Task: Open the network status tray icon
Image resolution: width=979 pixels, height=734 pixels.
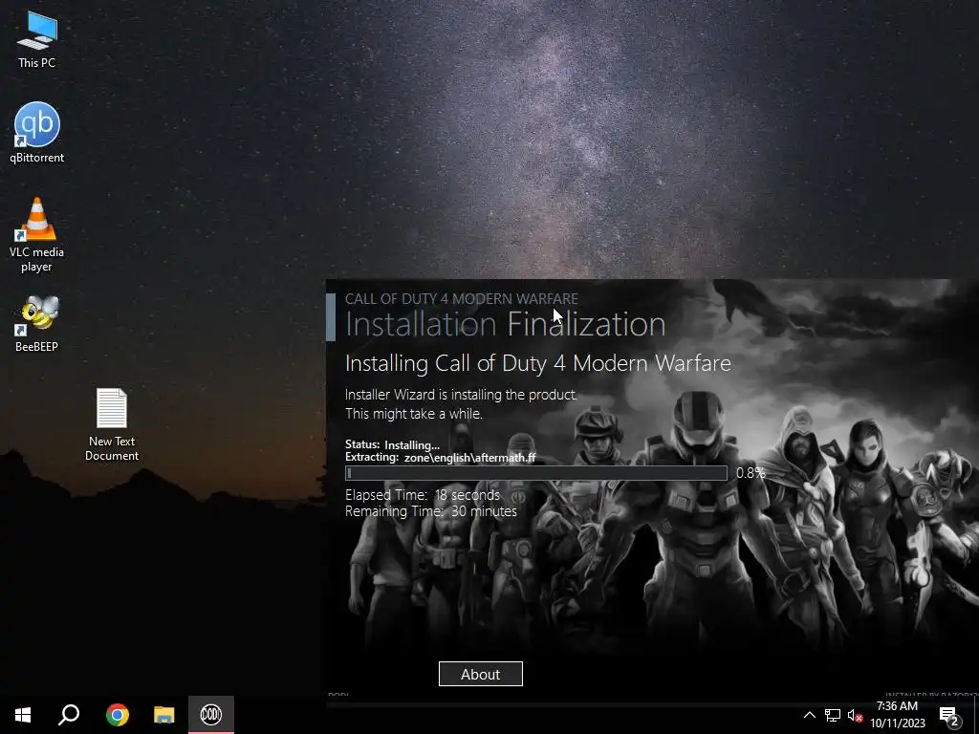Action: click(x=833, y=715)
